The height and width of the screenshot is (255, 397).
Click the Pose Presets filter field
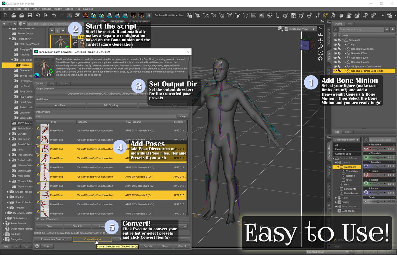[x=106, y=117]
